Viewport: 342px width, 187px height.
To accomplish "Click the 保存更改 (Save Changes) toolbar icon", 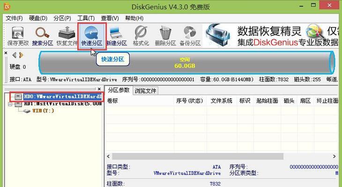I will point(18,36).
